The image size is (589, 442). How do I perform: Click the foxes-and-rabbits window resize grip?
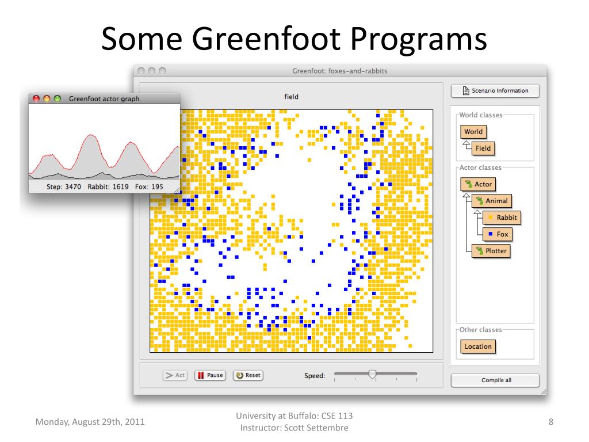tap(544, 391)
